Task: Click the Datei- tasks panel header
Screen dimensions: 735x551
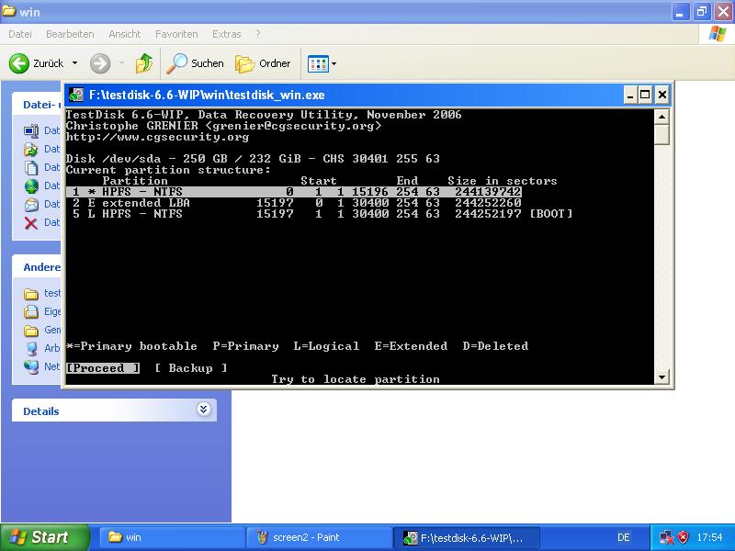Action: pyautogui.click(x=37, y=104)
